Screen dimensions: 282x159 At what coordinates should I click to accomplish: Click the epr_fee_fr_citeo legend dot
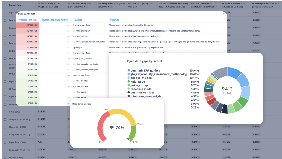(129, 78)
